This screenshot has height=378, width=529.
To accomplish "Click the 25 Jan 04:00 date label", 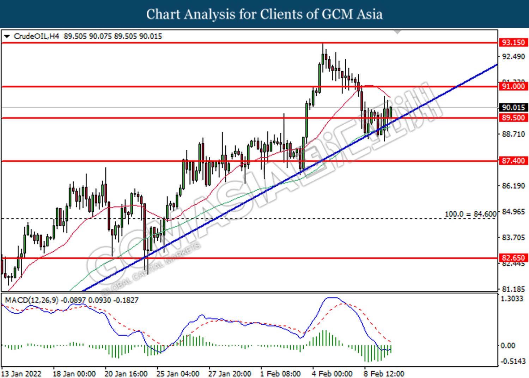I will pyautogui.click(x=178, y=373).
